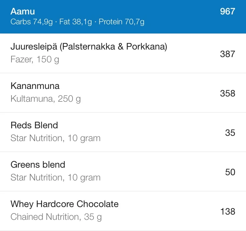This screenshot has width=246, height=231.
Task: Click the Protein 70,7g macro text
Action: point(121,22)
